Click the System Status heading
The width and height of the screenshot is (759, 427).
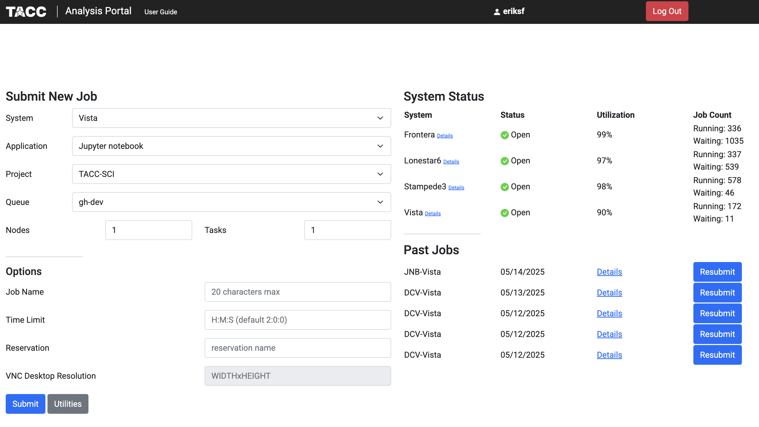[x=444, y=96]
